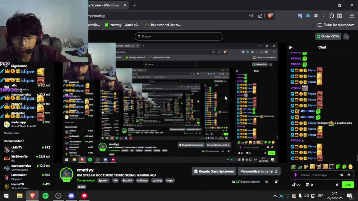Click Personaliza tu canal button
This screenshot has height=201, width=358.
[259, 171]
